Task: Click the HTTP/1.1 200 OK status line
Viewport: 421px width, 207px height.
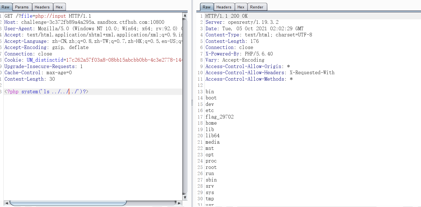Action: (227, 16)
